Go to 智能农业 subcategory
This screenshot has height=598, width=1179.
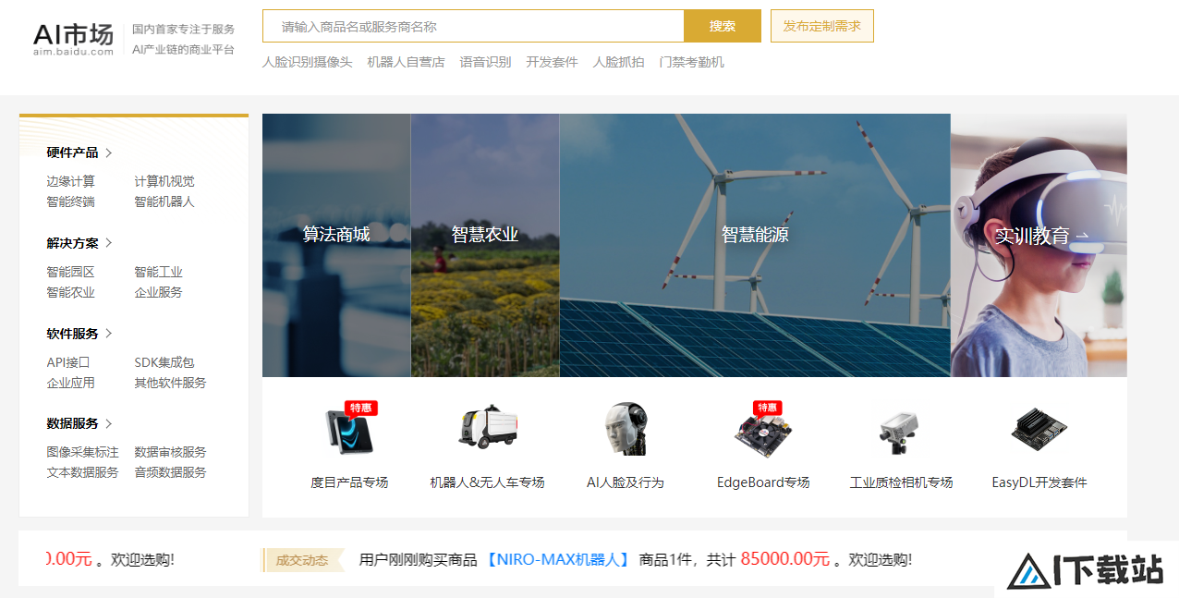(71, 292)
